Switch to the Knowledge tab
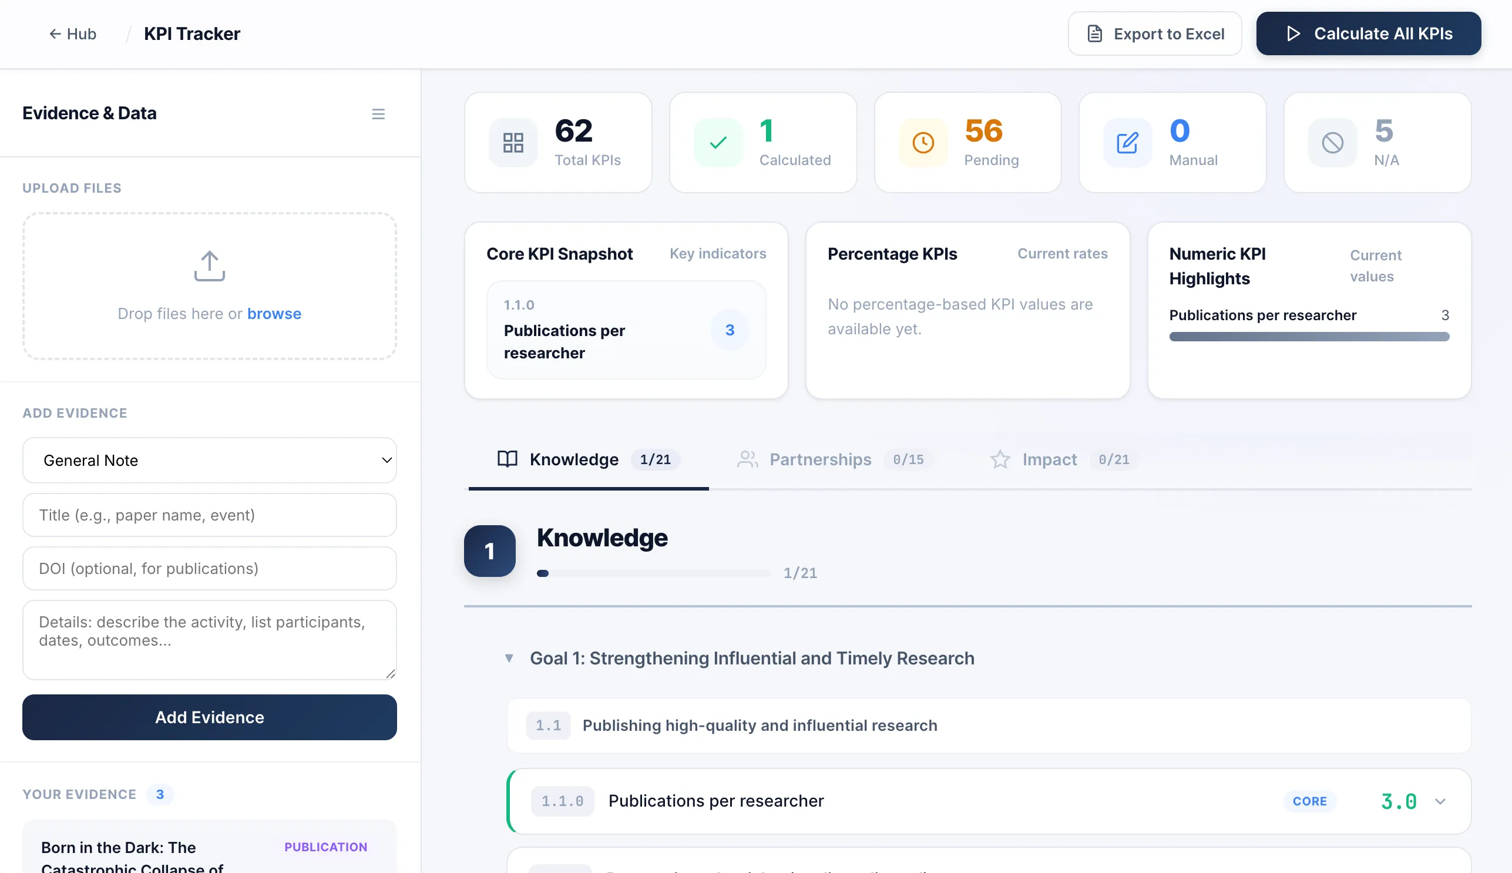This screenshot has height=873, width=1512. click(588, 460)
